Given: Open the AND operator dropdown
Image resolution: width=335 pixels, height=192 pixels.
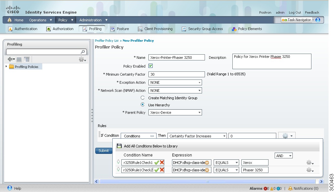Looking at the screenshot, I should 283,155.
